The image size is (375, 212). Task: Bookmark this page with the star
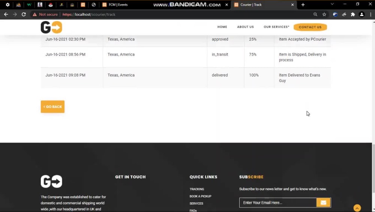pos(324,14)
